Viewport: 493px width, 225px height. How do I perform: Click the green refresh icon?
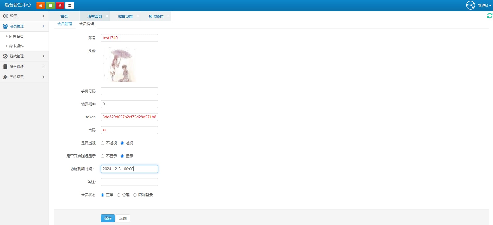tap(489, 16)
